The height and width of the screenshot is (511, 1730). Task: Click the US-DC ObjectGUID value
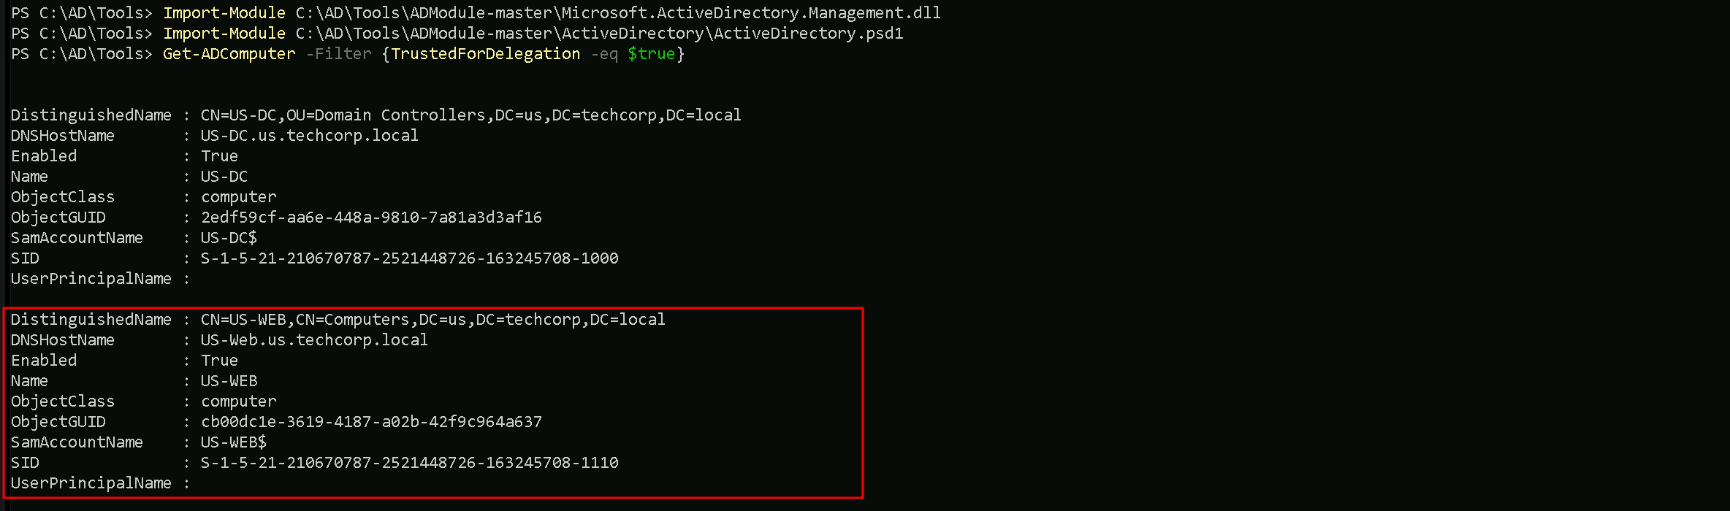371,218
